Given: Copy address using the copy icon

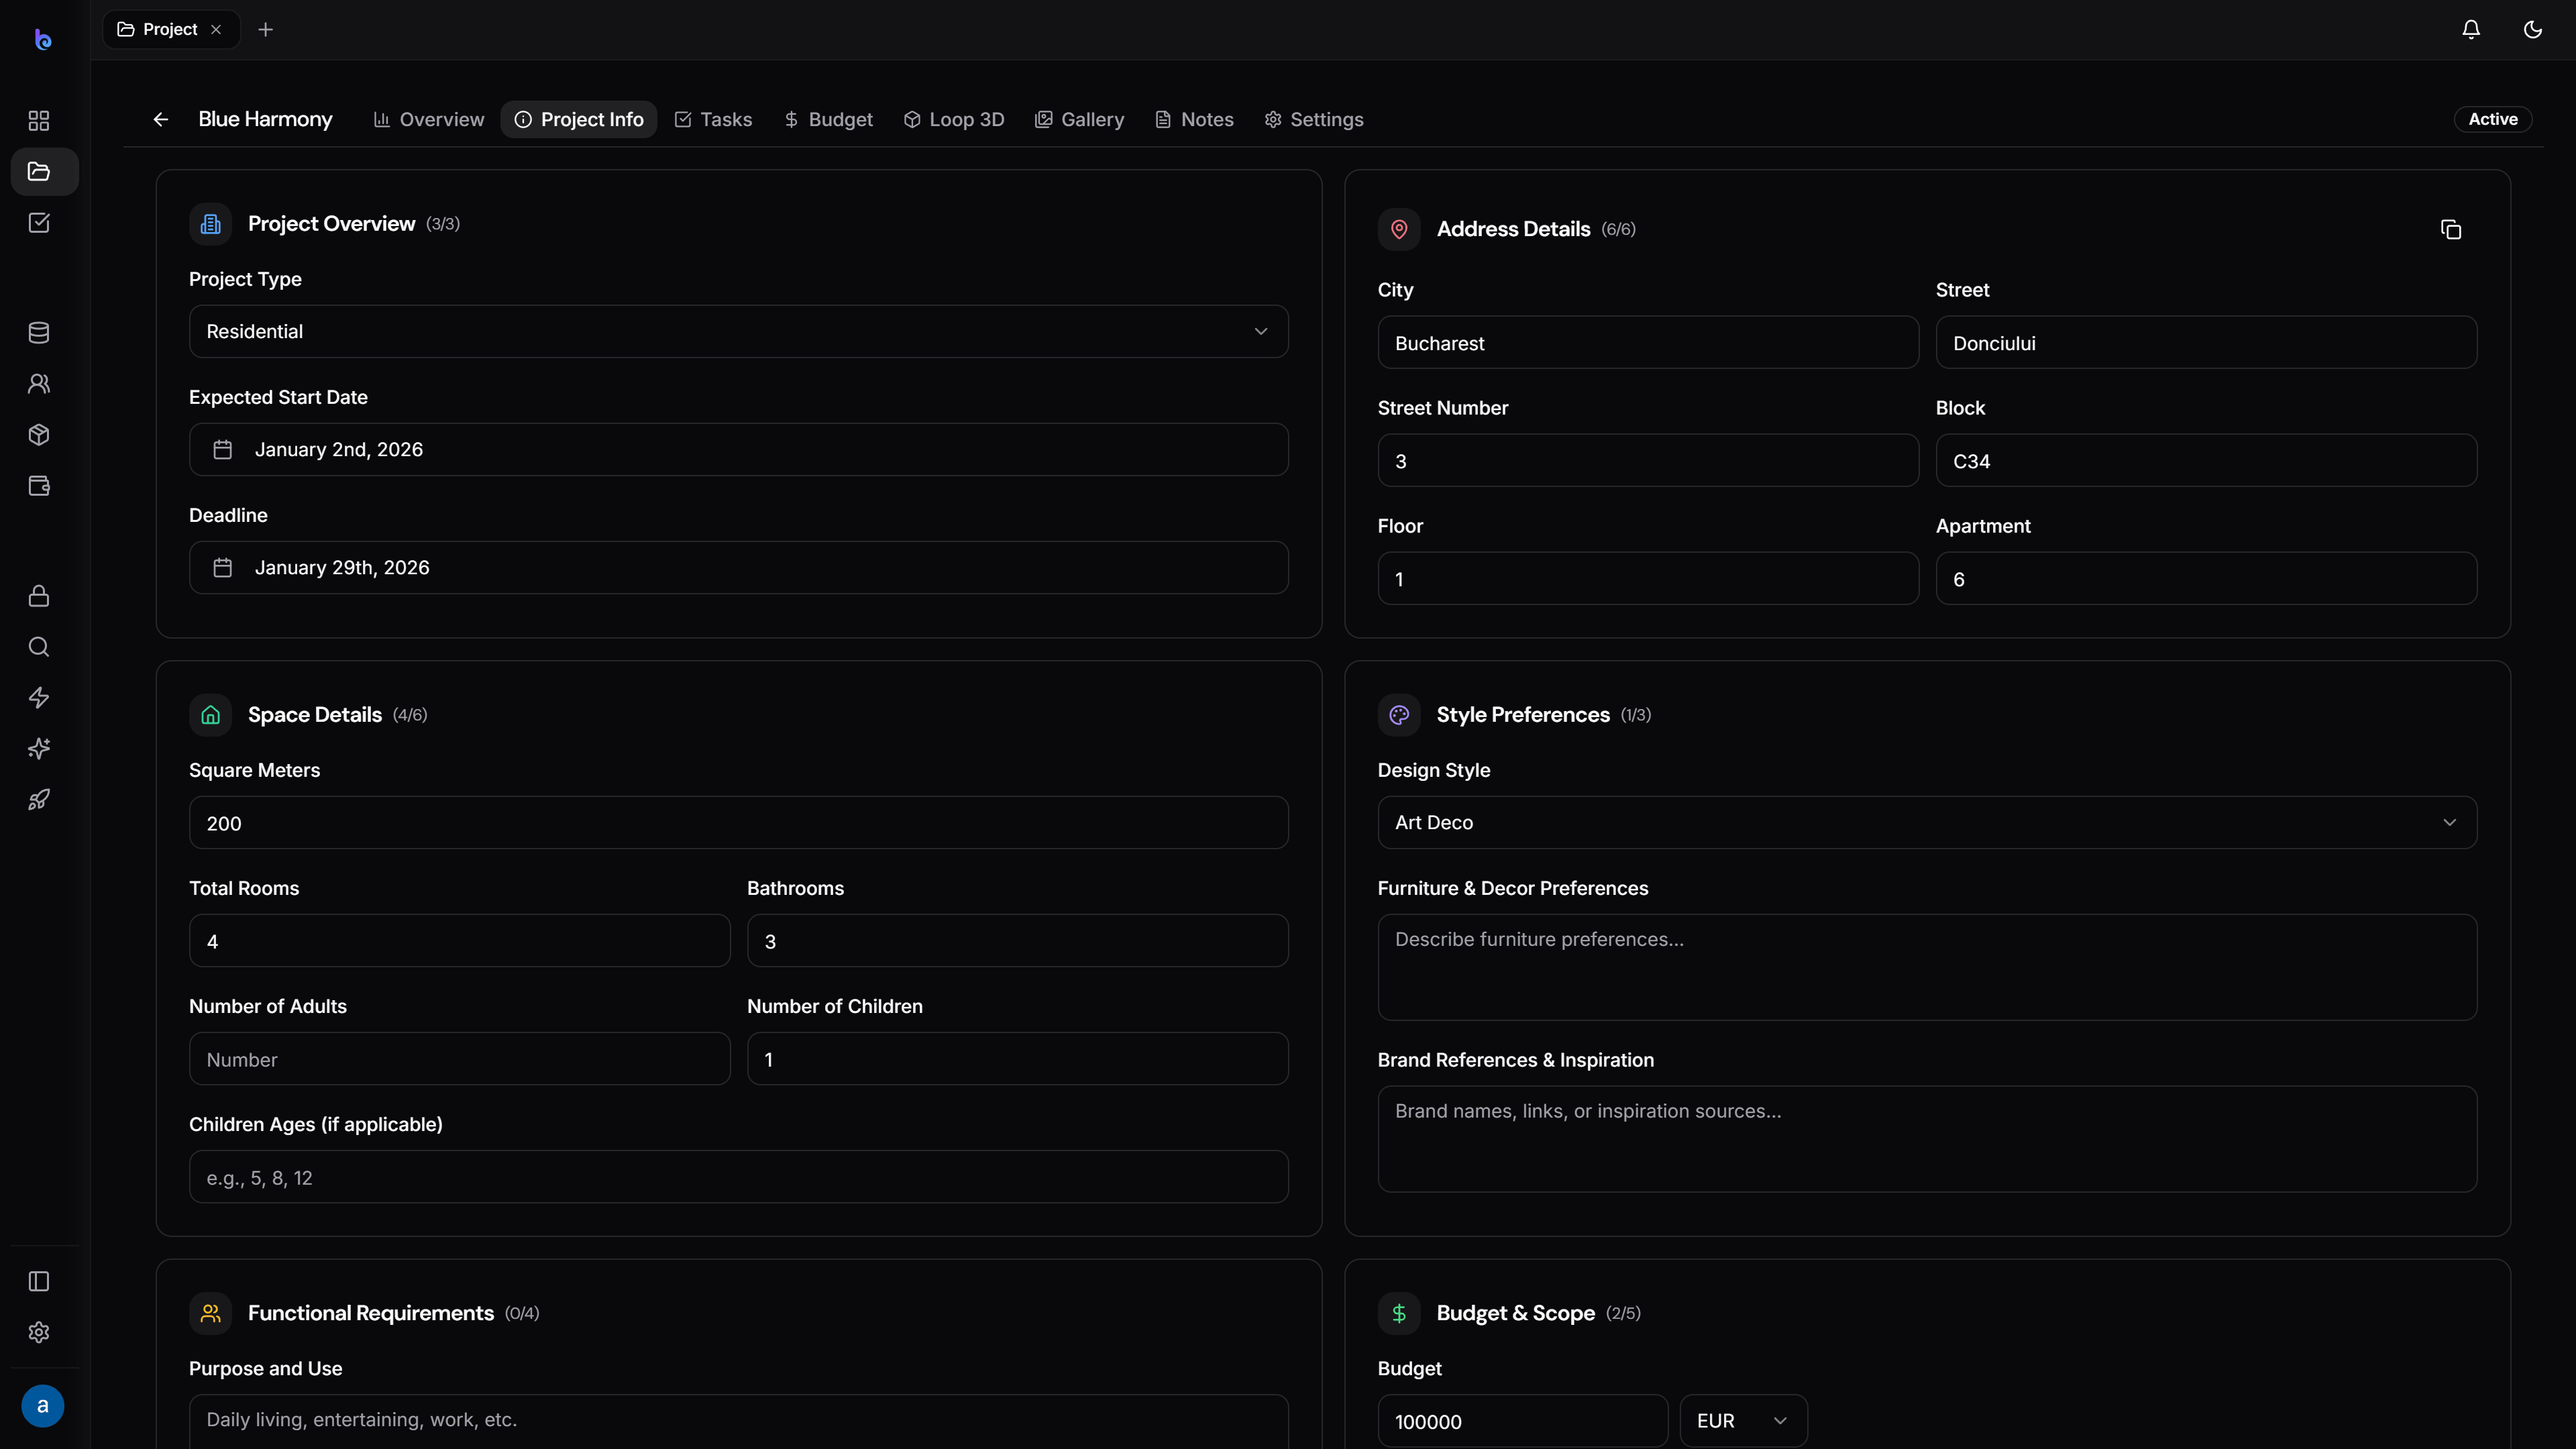Looking at the screenshot, I should tap(2451, 229).
